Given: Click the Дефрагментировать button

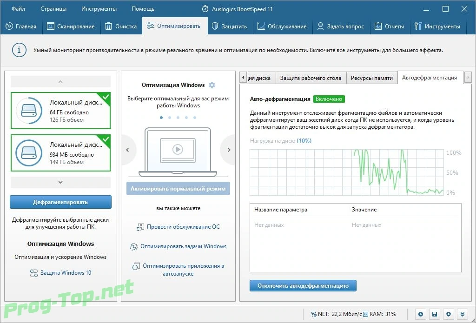Looking at the screenshot, I should click(60, 202).
